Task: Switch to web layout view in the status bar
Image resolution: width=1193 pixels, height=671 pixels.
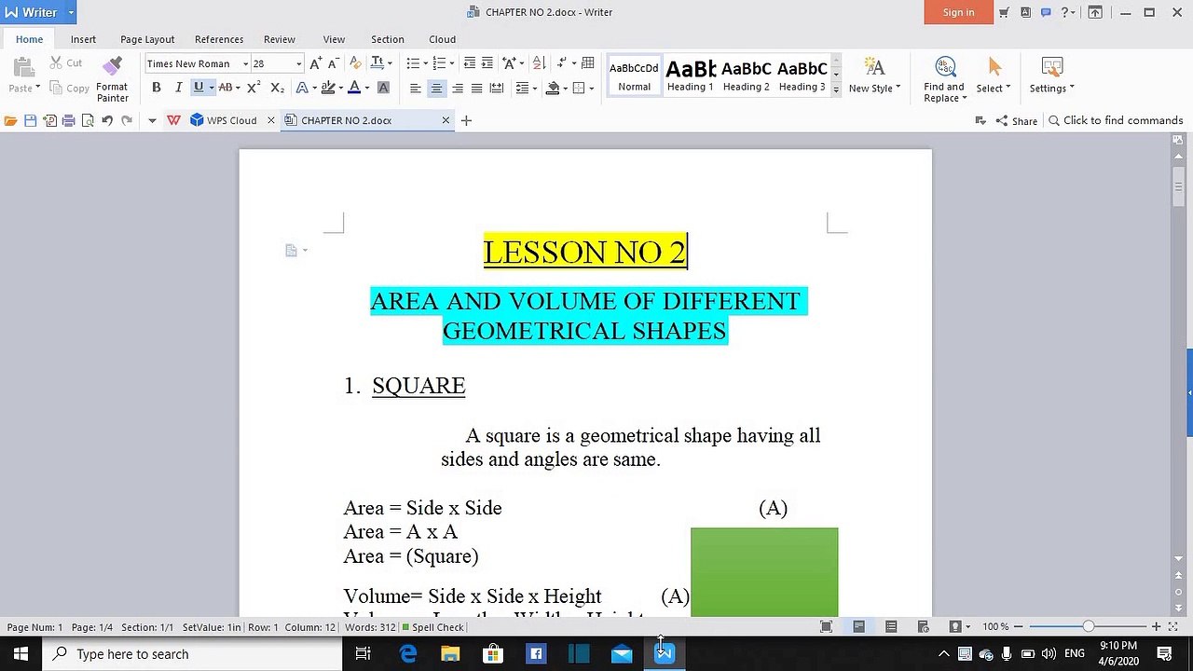Action: [923, 627]
